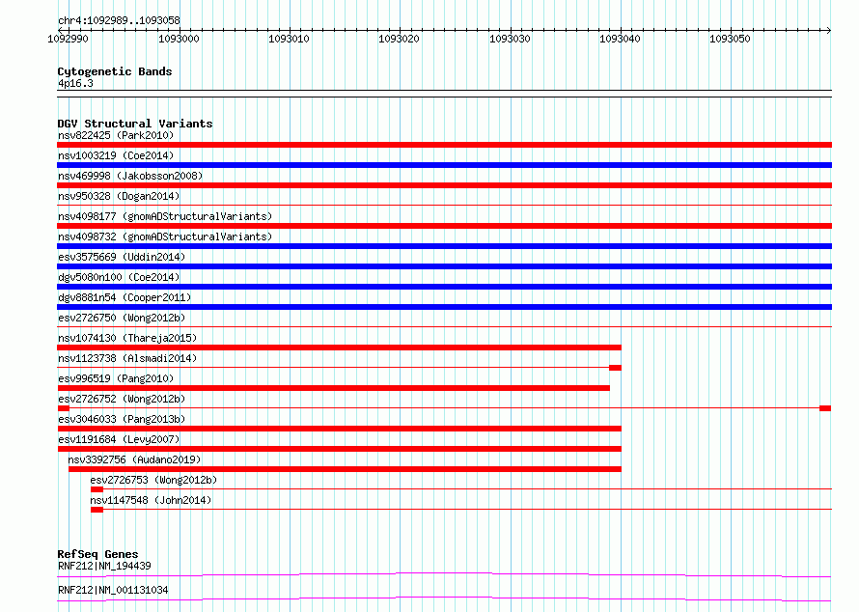
Task: Click the blue bar for nsv4098732
Action: [x=444, y=246]
